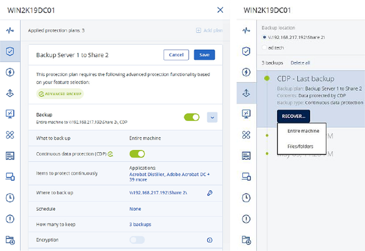This screenshot has height=251, width=365.
Task: Open folder-plus icon in backup location panel
Action: pyautogui.click(x=246, y=240)
